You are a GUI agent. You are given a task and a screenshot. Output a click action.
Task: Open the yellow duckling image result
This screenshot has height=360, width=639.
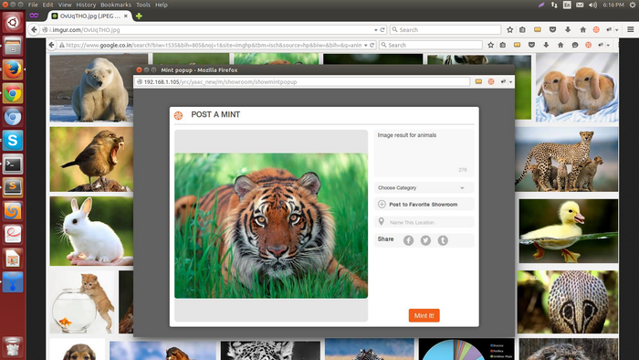coord(568,231)
